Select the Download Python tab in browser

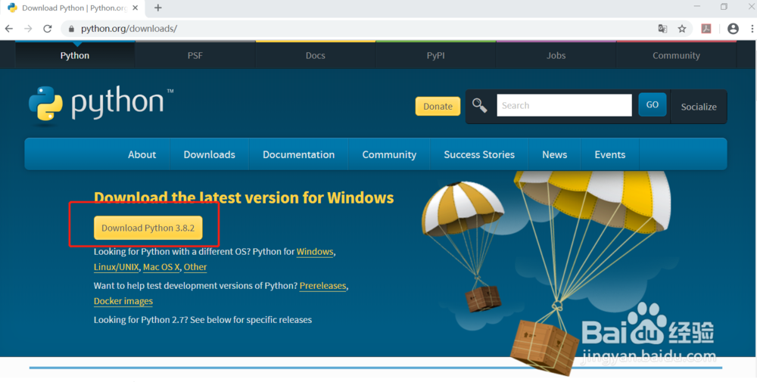point(73,8)
